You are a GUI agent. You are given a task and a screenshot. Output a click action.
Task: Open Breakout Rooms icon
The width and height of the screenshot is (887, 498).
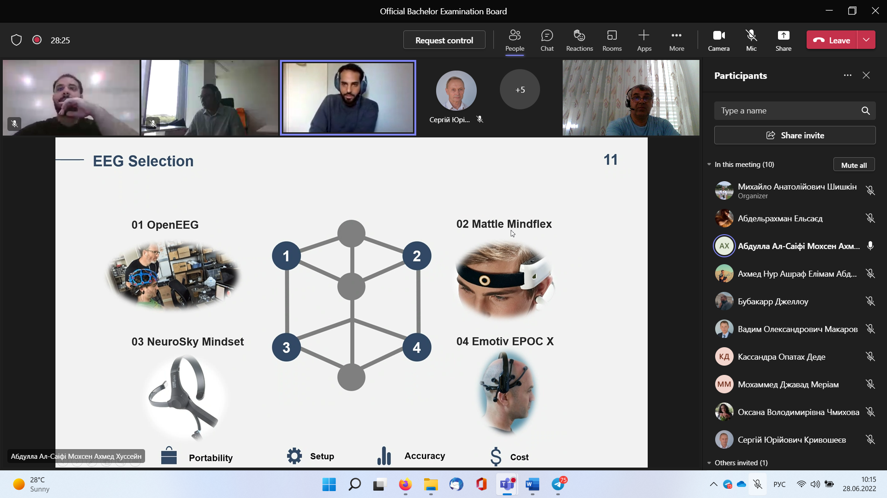[x=612, y=36]
